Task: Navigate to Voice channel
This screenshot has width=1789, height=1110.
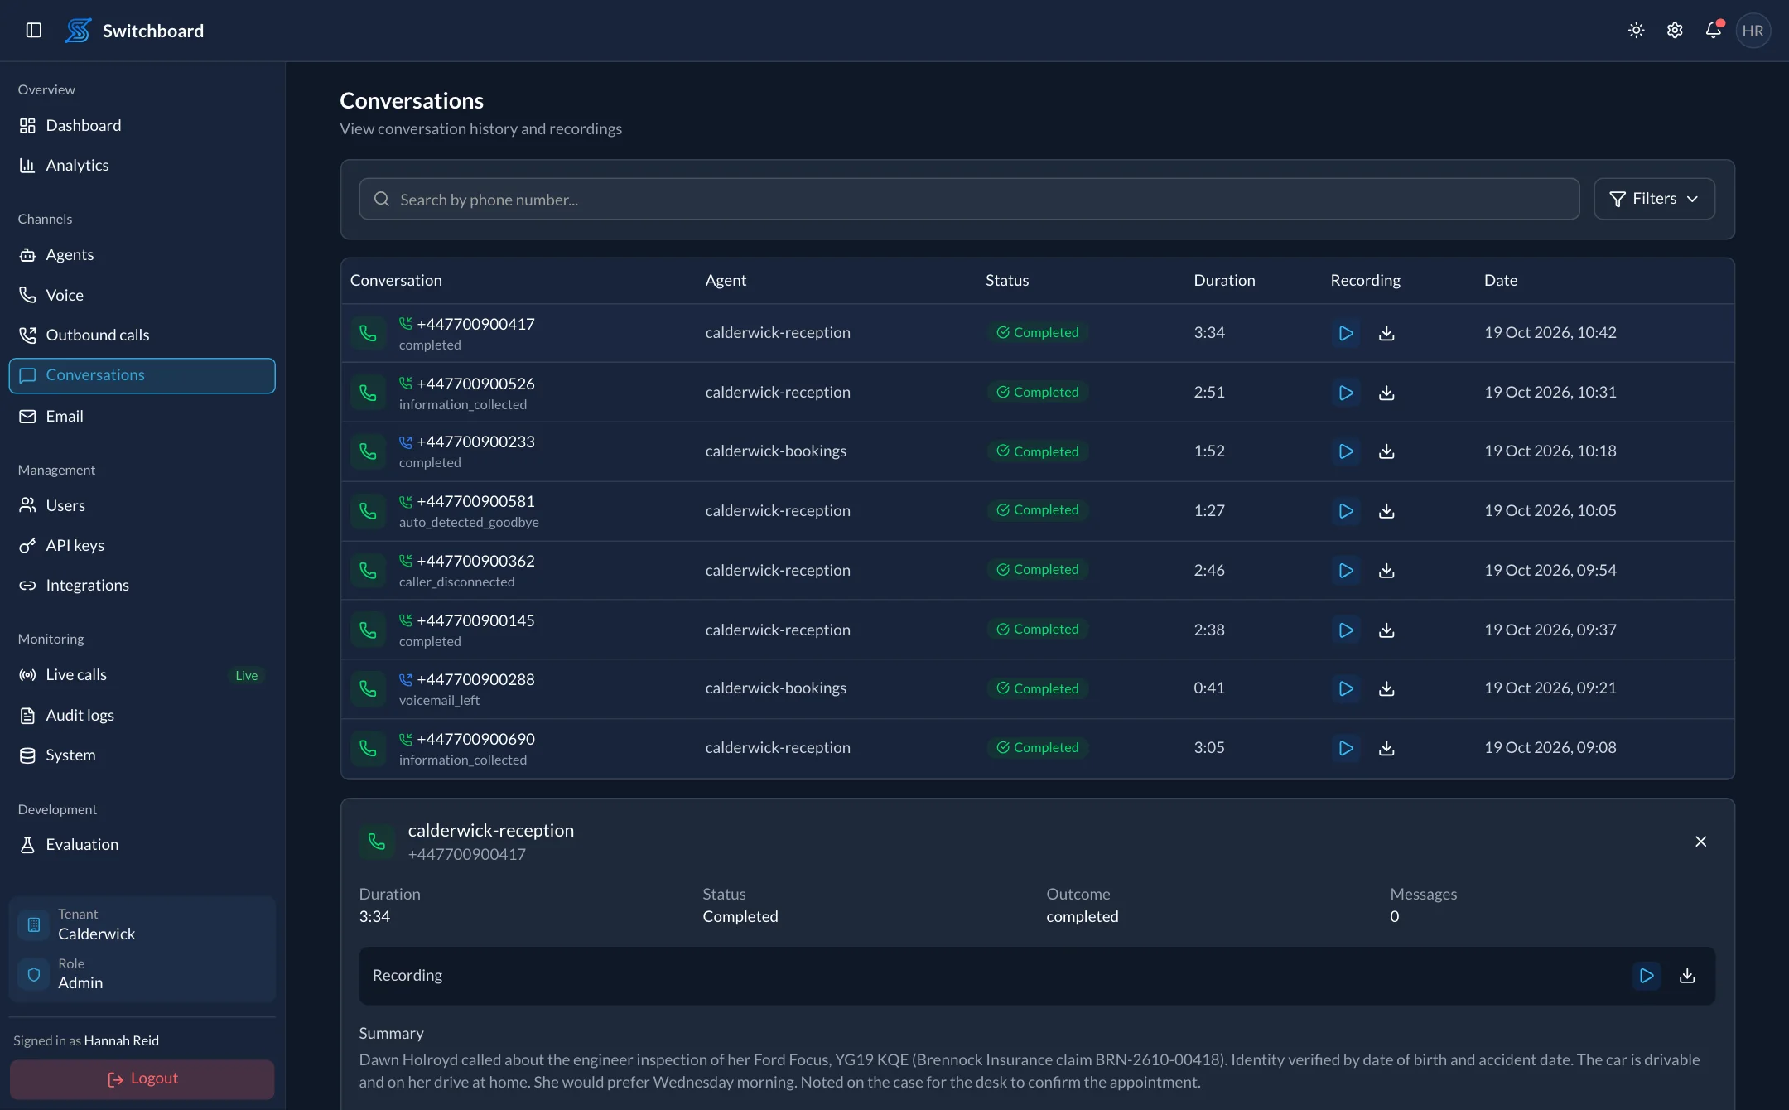Action: [142, 296]
